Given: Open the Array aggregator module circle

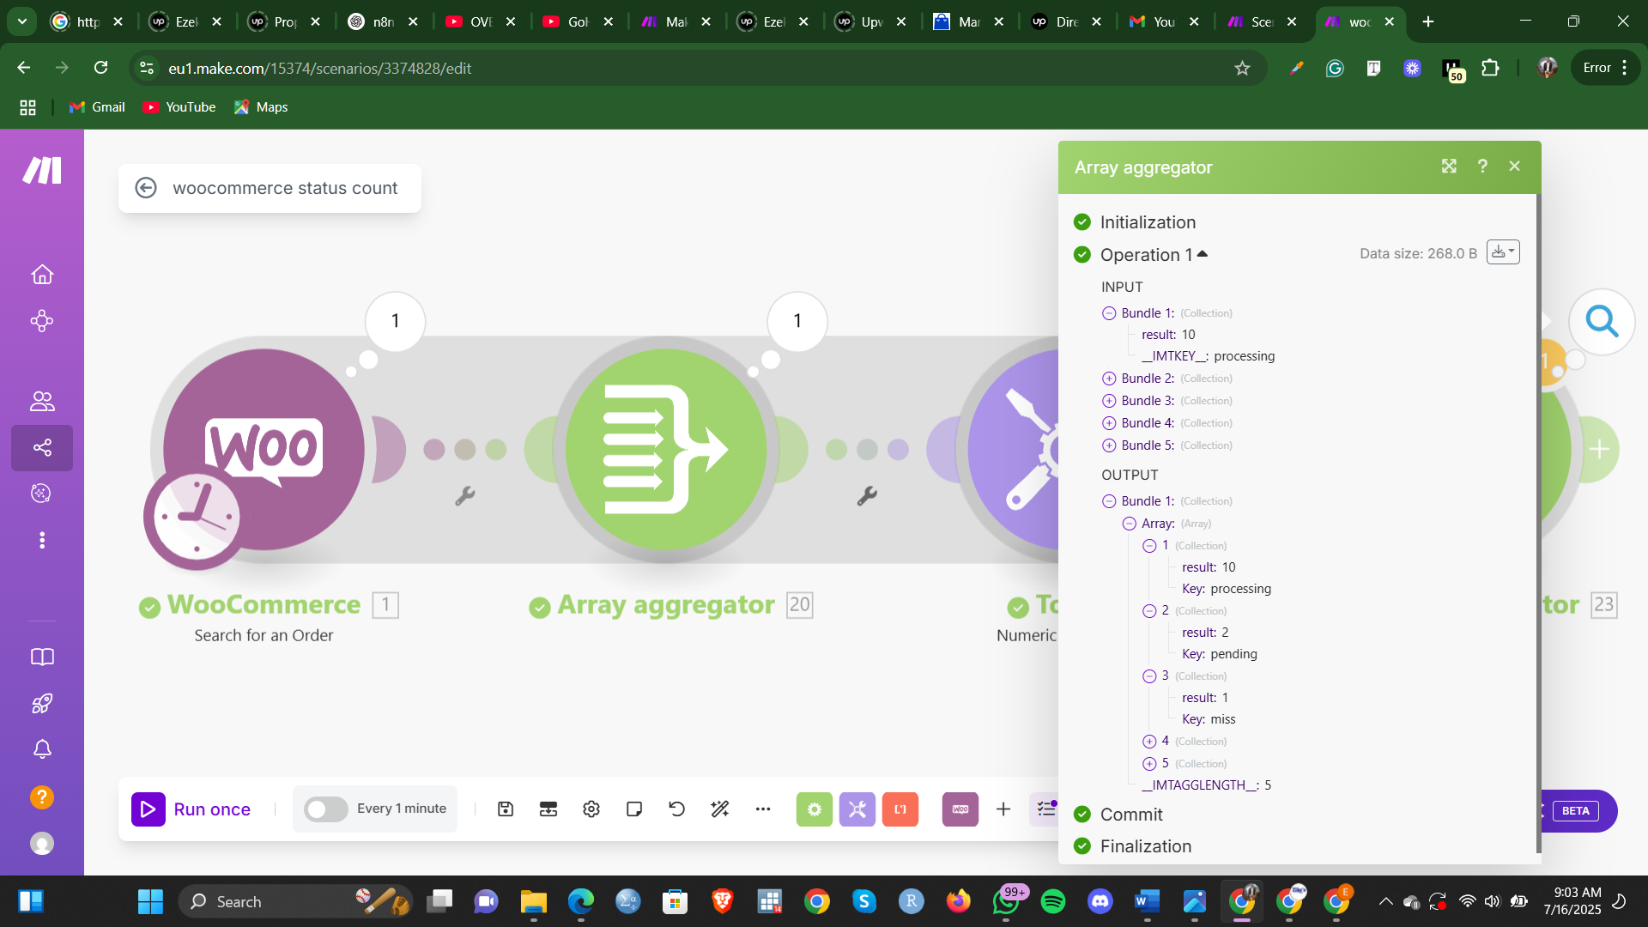Looking at the screenshot, I should pyautogui.click(x=665, y=449).
